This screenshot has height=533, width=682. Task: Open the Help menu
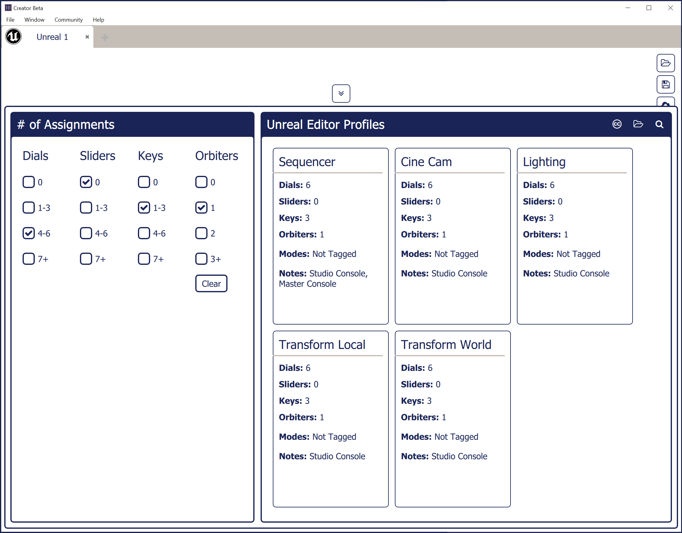coord(99,20)
